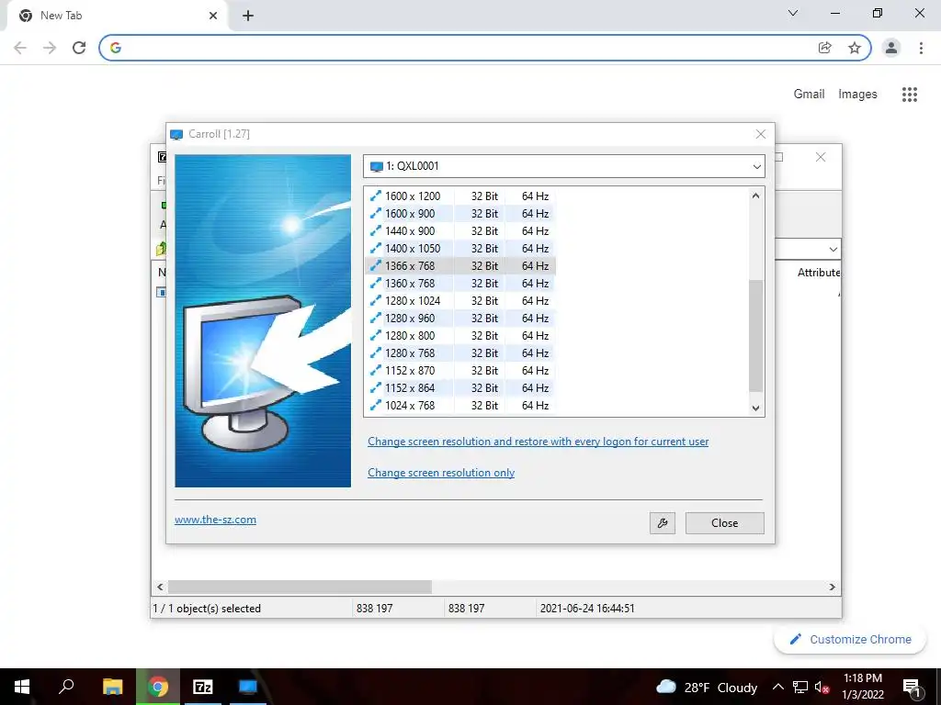Open Google Images link
Viewport: 941px width, 705px height.
(x=857, y=95)
